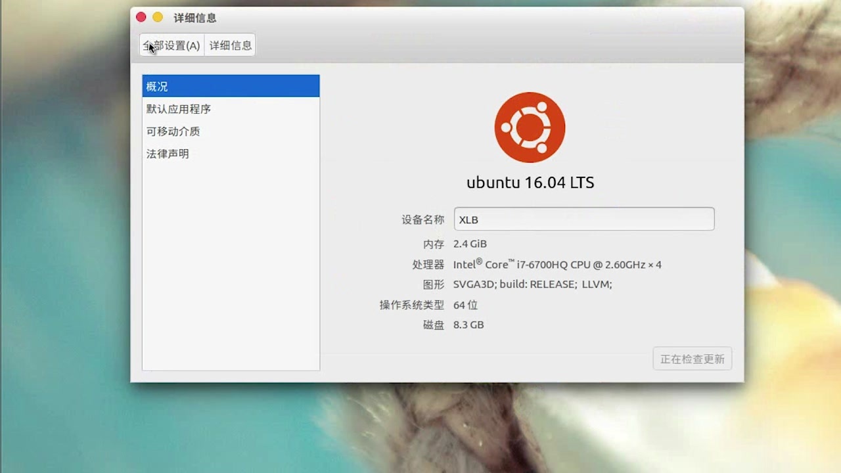Click the window title 详细信息
This screenshot has height=473, width=841.
pos(195,18)
